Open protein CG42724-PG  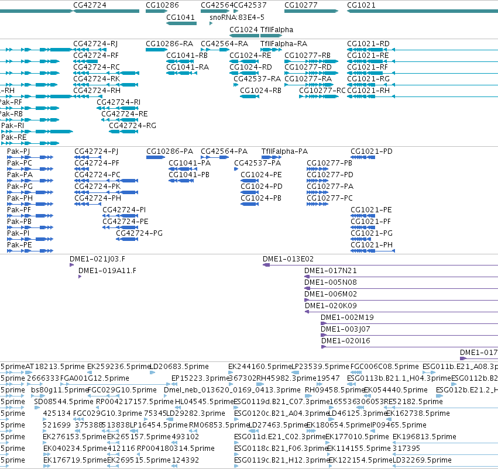[x=139, y=233]
